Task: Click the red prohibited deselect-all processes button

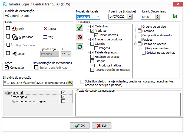Action: [x=80, y=37]
